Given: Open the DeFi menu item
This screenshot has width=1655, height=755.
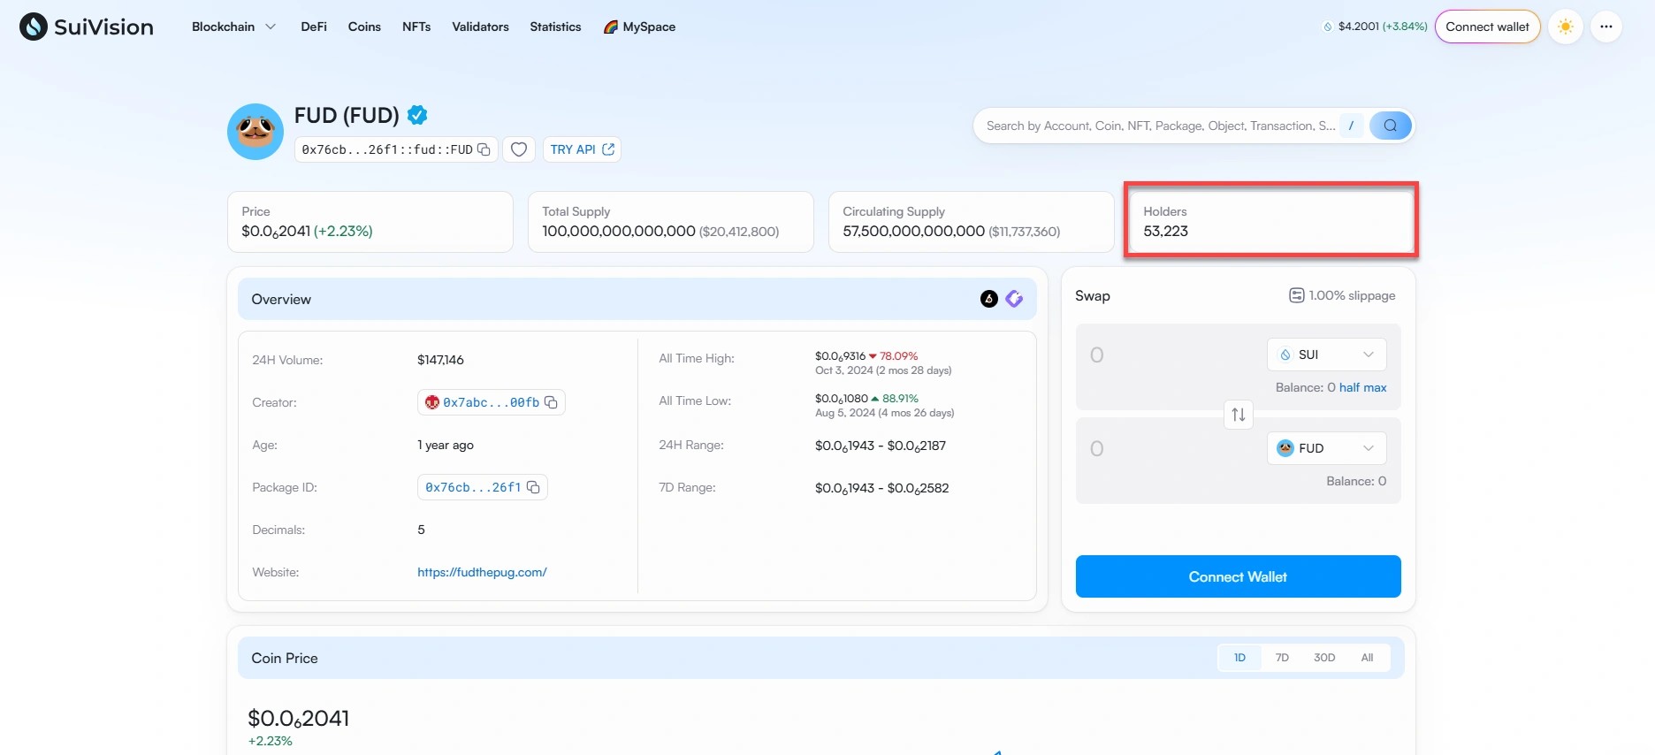Looking at the screenshot, I should coord(314,27).
